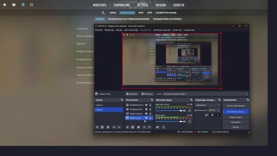Open OBS Настройки button
Screen dimensions: 277x156
[x=235, y=122]
